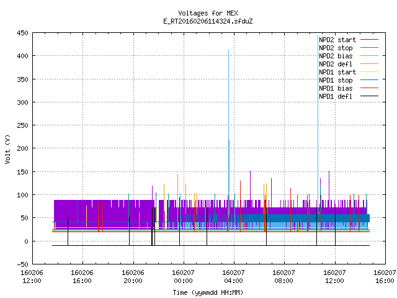
Task: Click the 300 y-axis tick label
Action: pyautogui.click(x=22, y=102)
